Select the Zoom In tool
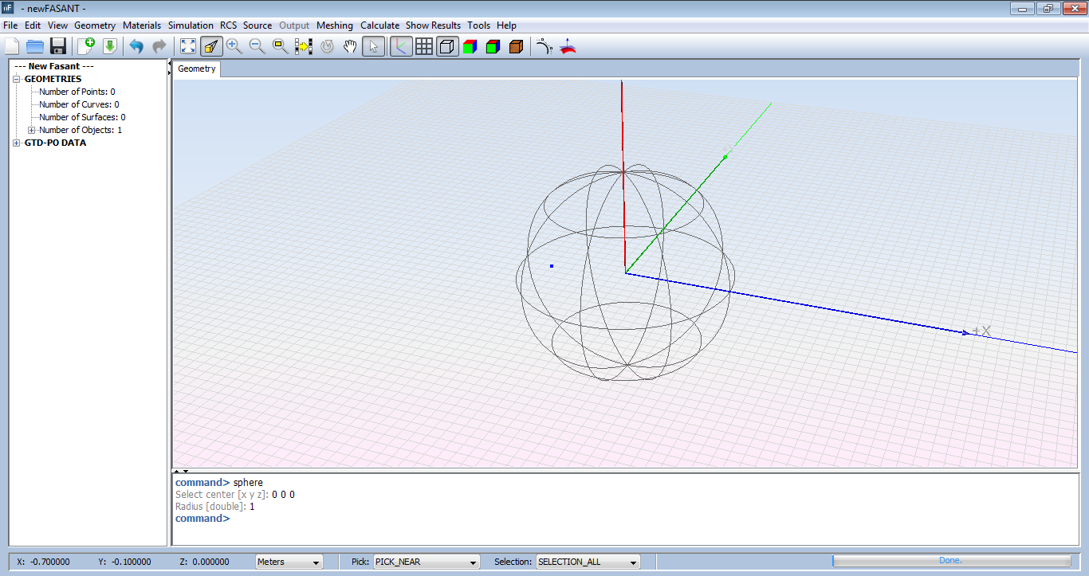The image size is (1089, 576). pos(234,46)
